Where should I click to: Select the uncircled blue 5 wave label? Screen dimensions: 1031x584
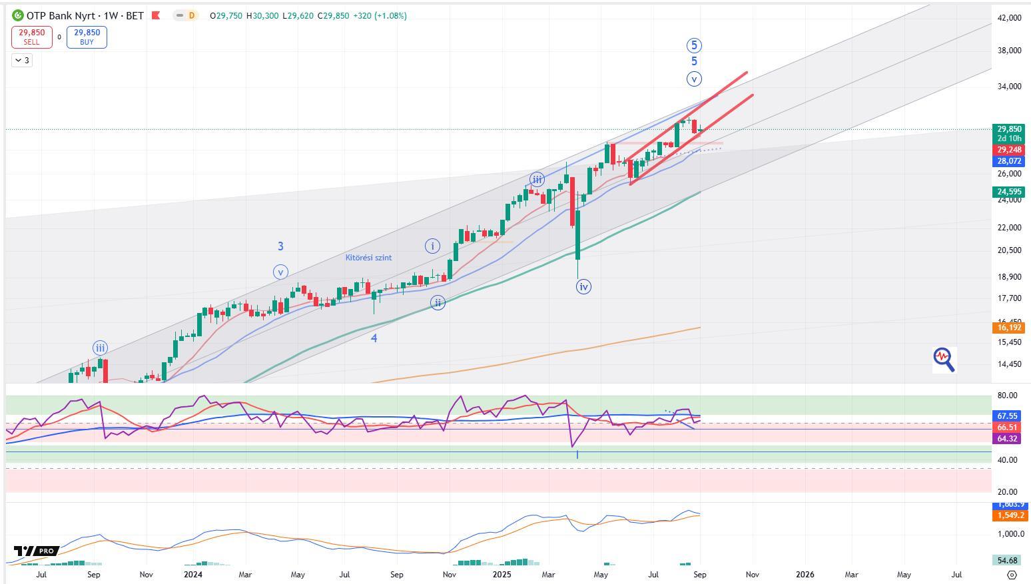(694, 61)
